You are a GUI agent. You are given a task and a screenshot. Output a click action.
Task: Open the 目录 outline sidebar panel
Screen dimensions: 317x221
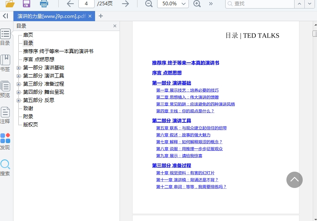click(5, 37)
